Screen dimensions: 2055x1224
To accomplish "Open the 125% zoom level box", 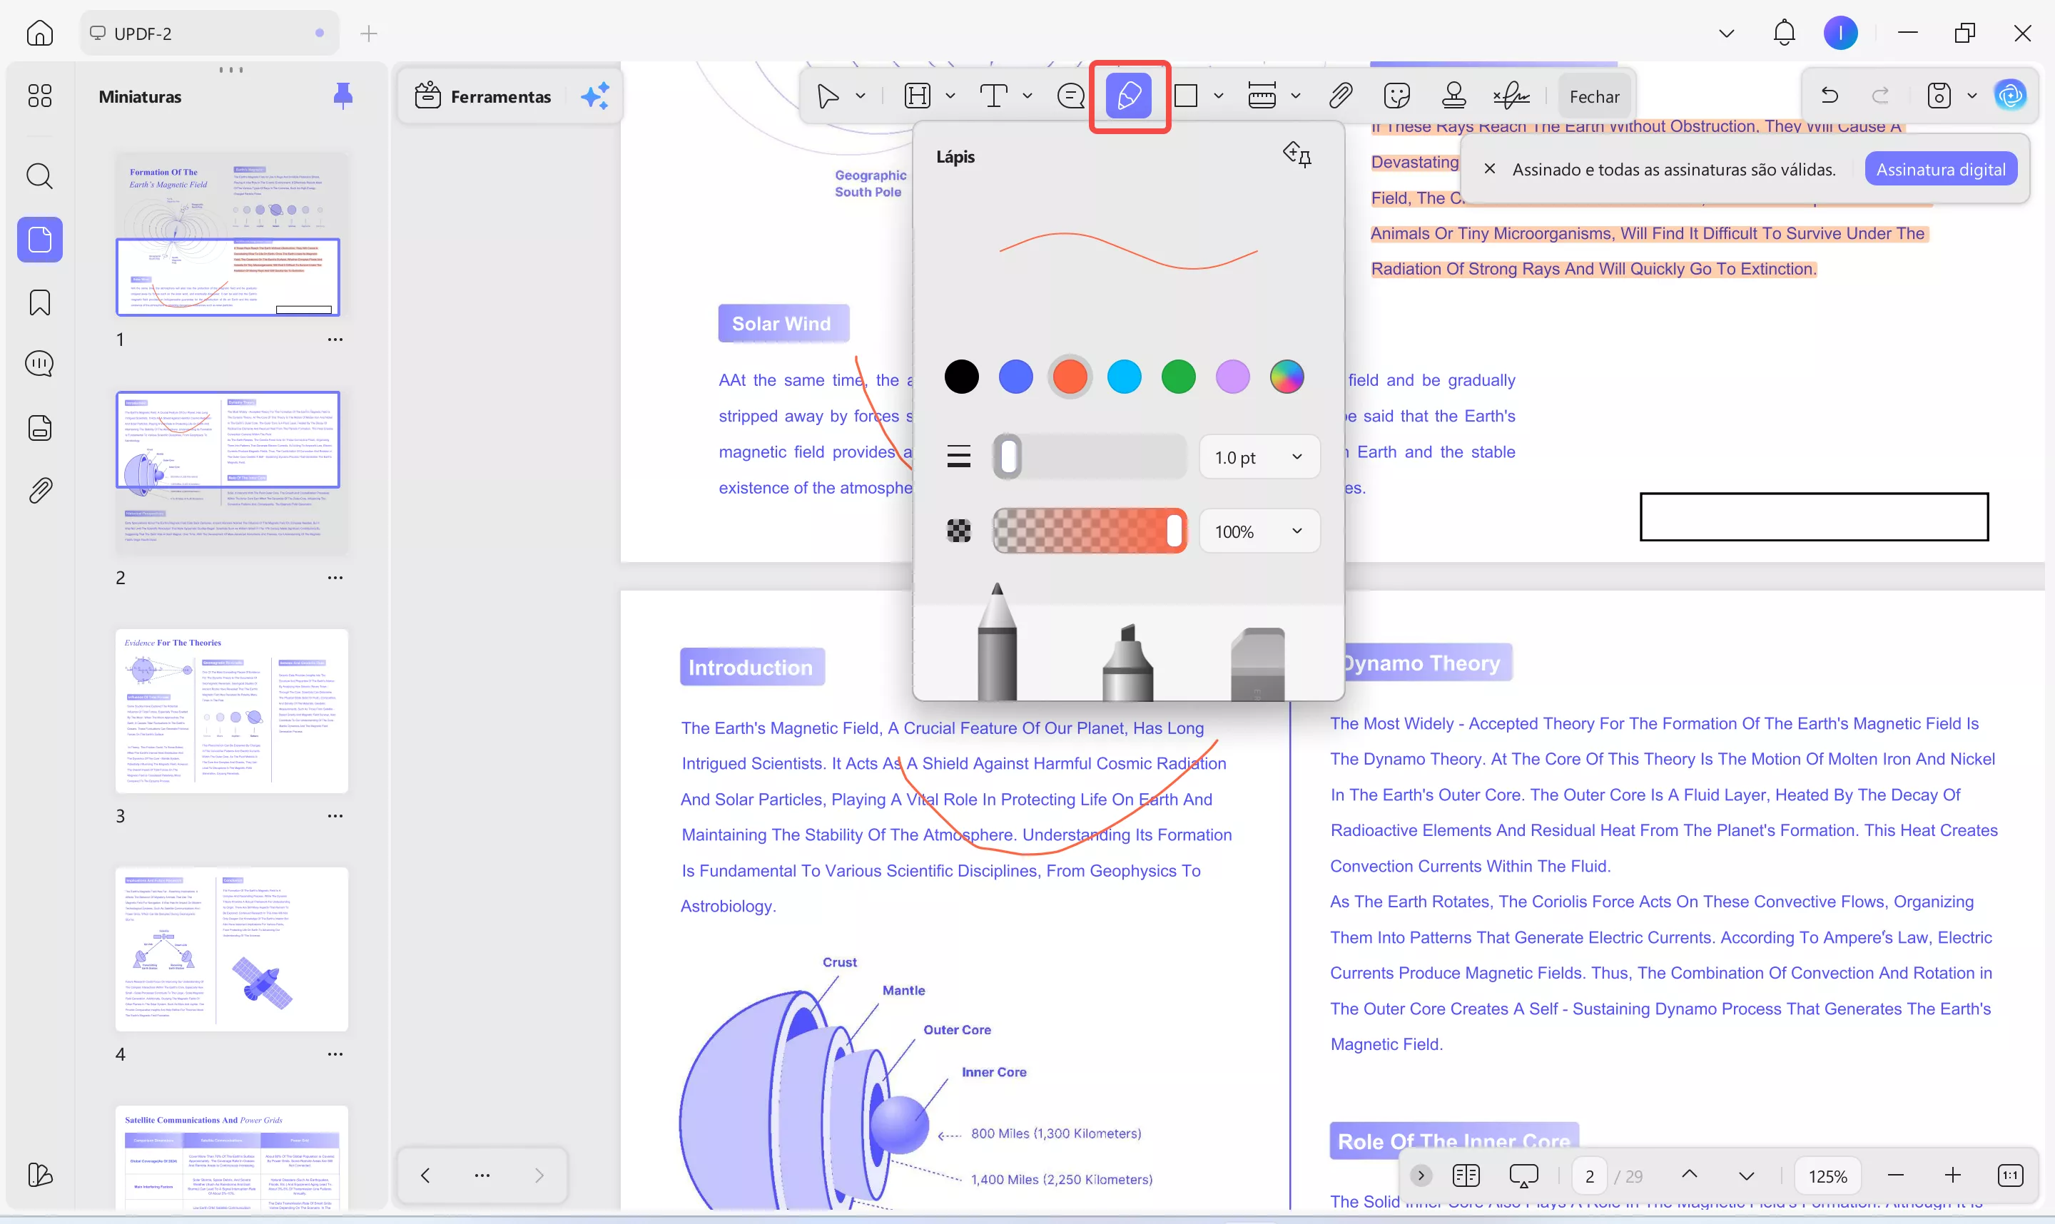I will [x=1827, y=1176].
